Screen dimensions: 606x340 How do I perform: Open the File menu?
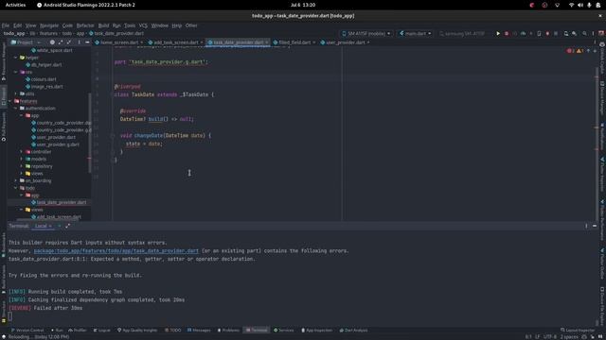(x=6, y=25)
